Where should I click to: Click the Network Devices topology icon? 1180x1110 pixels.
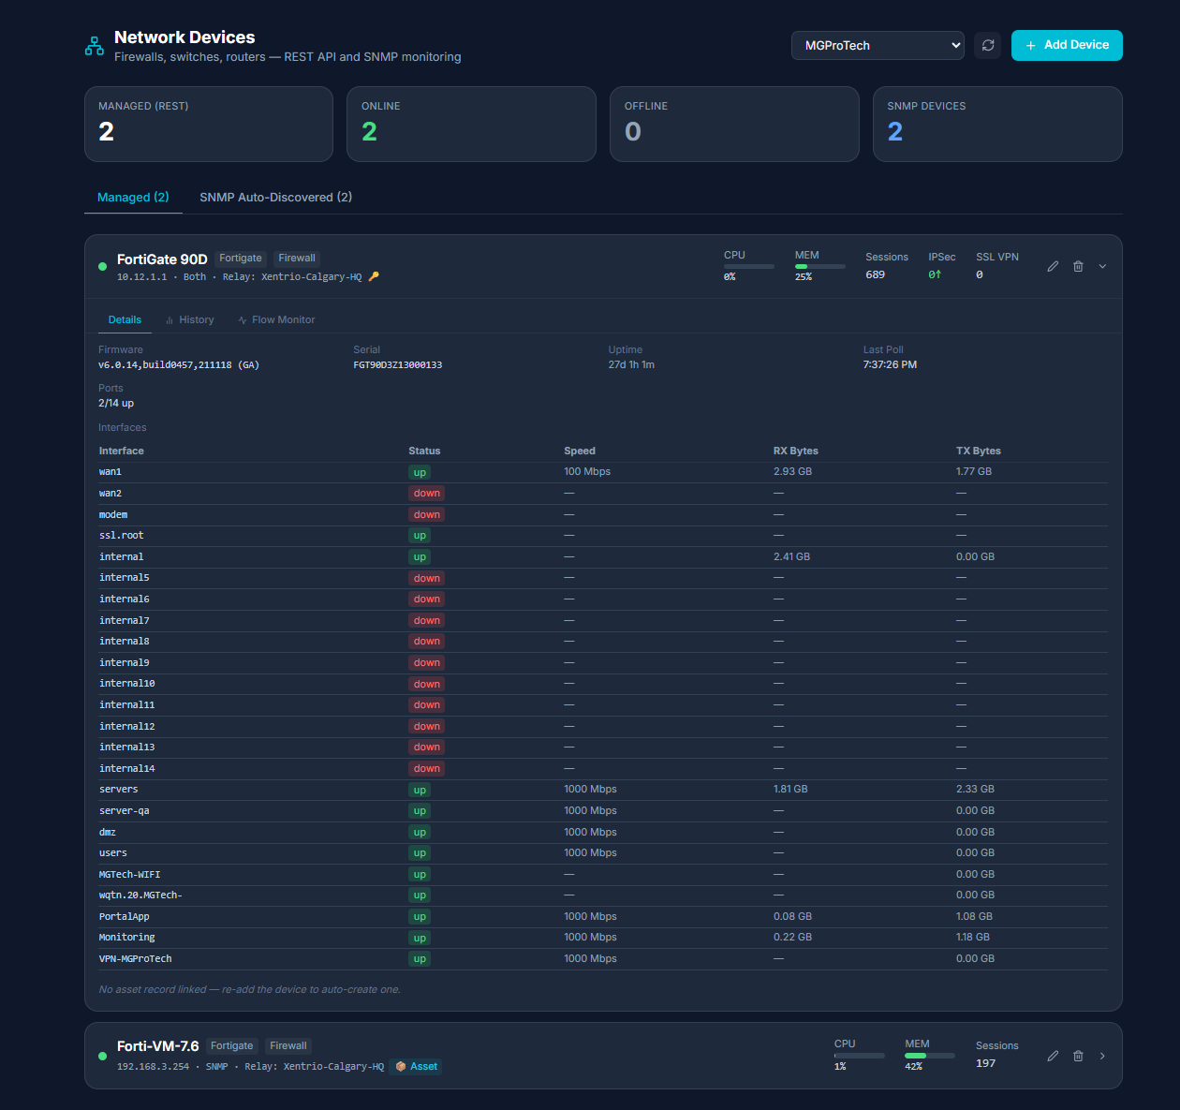[x=95, y=46]
